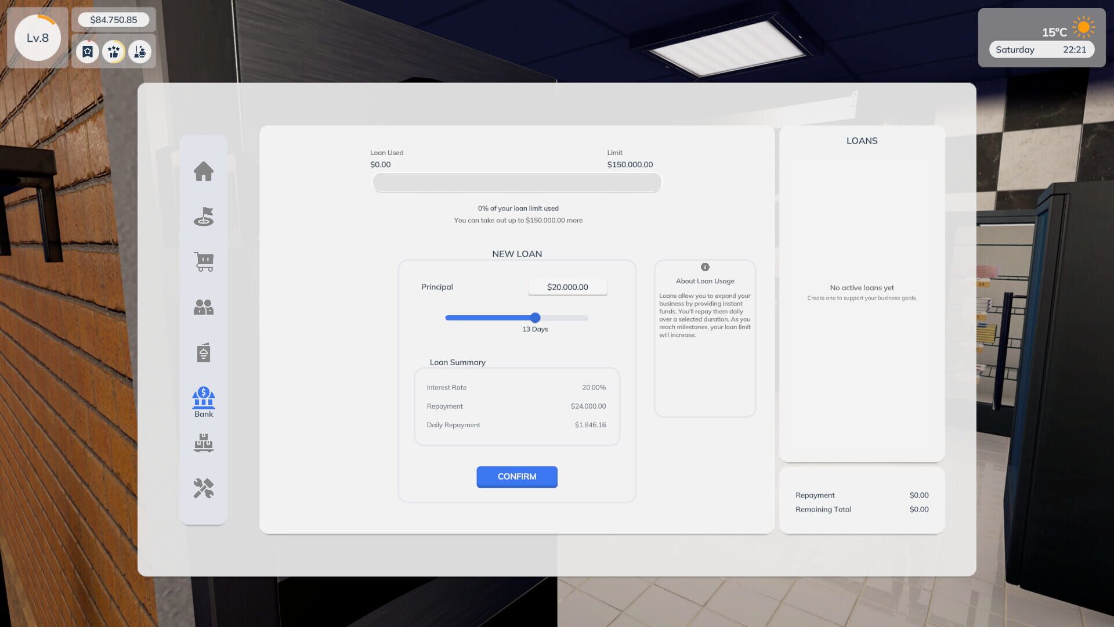Viewport: 1114px width, 627px height.
Task: Click the Lv.8 level progress circle
Action: 37,37
